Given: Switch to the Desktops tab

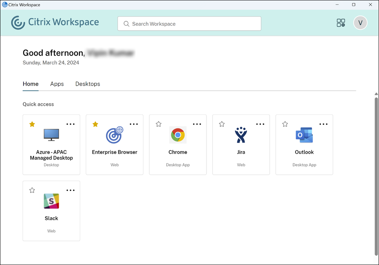Looking at the screenshot, I should coord(88,84).
